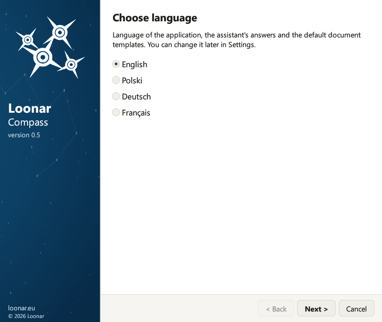Screen dimensions: 382x322
Task: Open the loonar.eu website link
Action: click(x=21, y=308)
